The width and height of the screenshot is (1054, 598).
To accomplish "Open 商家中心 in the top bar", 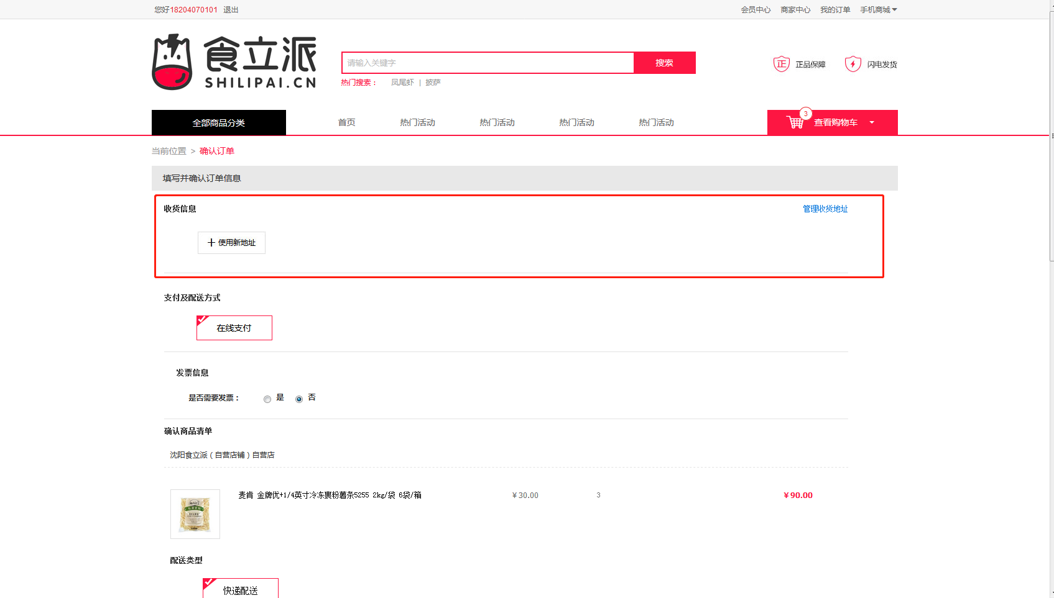I will pos(795,10).
